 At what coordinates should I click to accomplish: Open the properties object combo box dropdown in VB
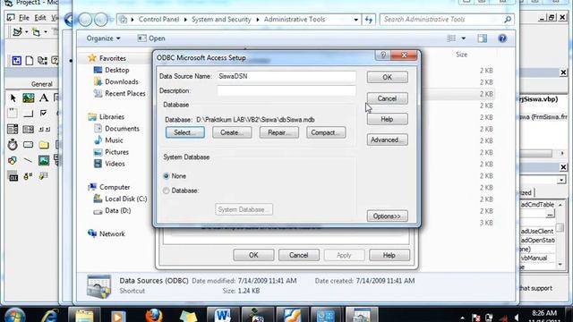pos(561,180)
